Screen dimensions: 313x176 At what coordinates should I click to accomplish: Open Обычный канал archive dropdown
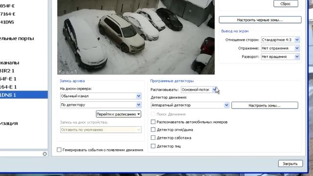(101, 96)
